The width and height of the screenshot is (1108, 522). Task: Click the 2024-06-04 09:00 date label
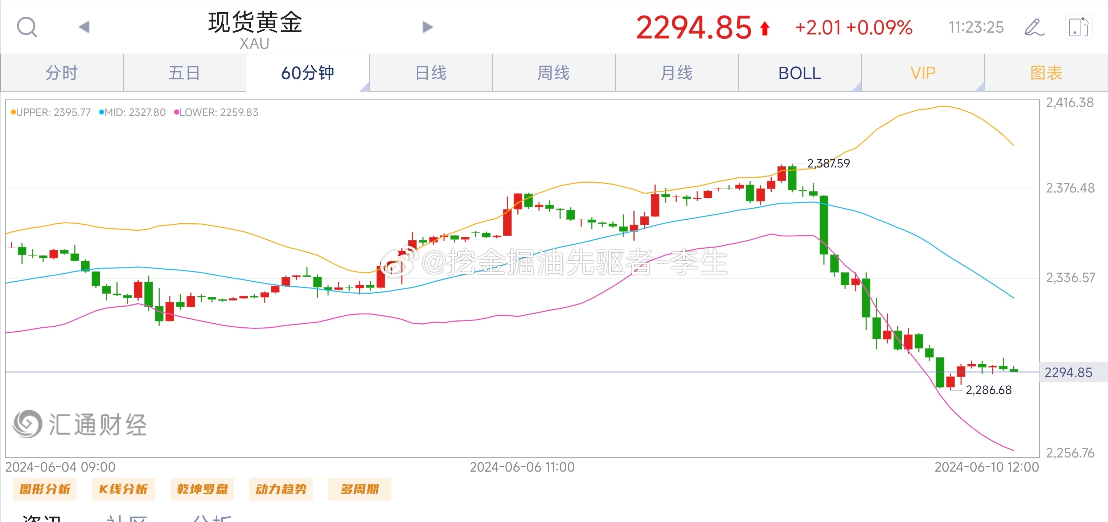pyautogui.click(x=60, y=467)
